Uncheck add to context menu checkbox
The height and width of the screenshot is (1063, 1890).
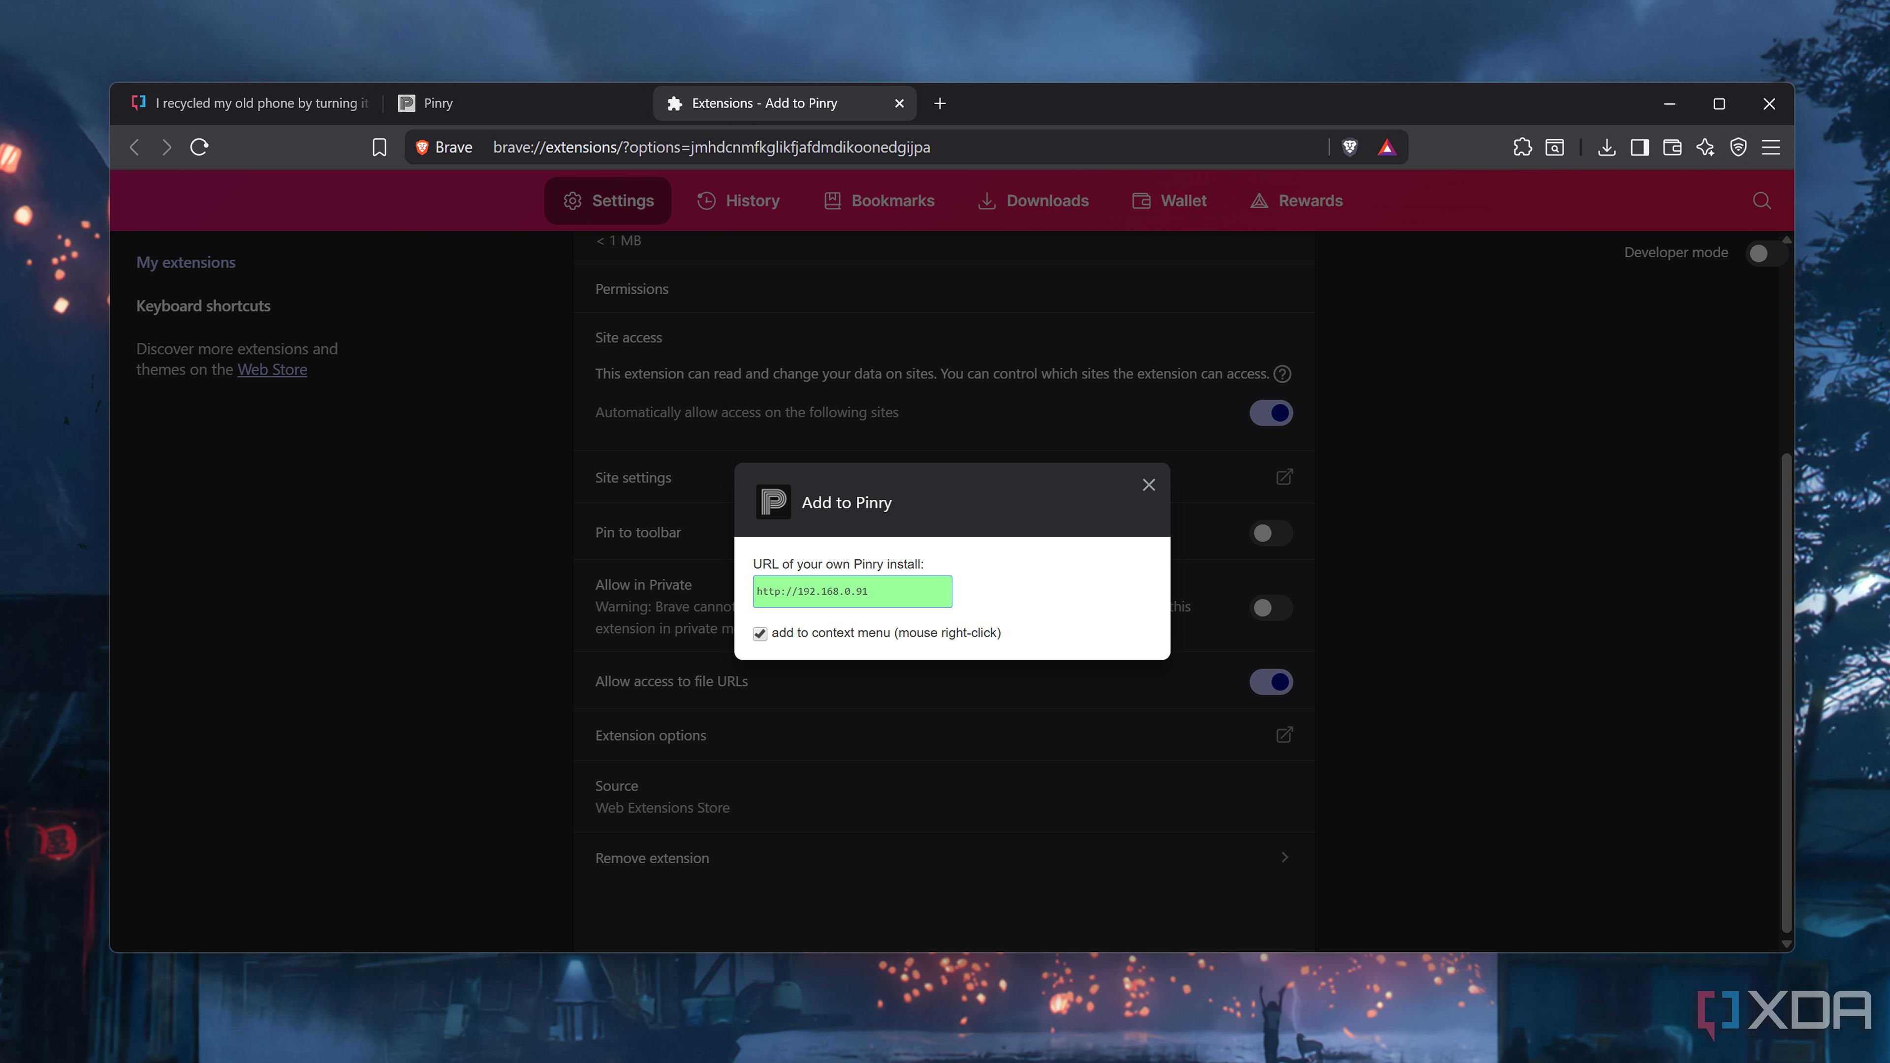click(x=760, y=634)
